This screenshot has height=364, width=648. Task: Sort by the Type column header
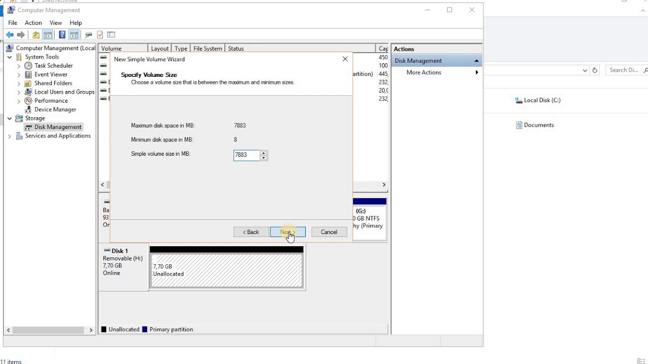tap(181, 49)
